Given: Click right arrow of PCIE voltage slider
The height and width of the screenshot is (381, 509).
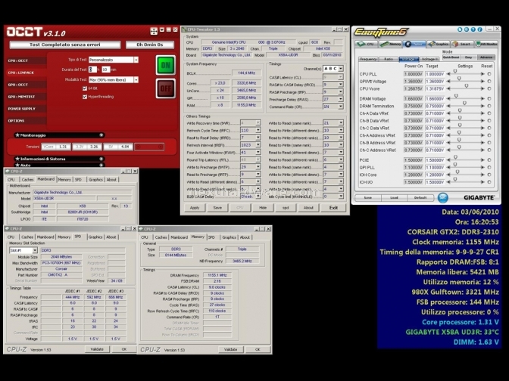Looking at the screenshot, I should 482,160.
